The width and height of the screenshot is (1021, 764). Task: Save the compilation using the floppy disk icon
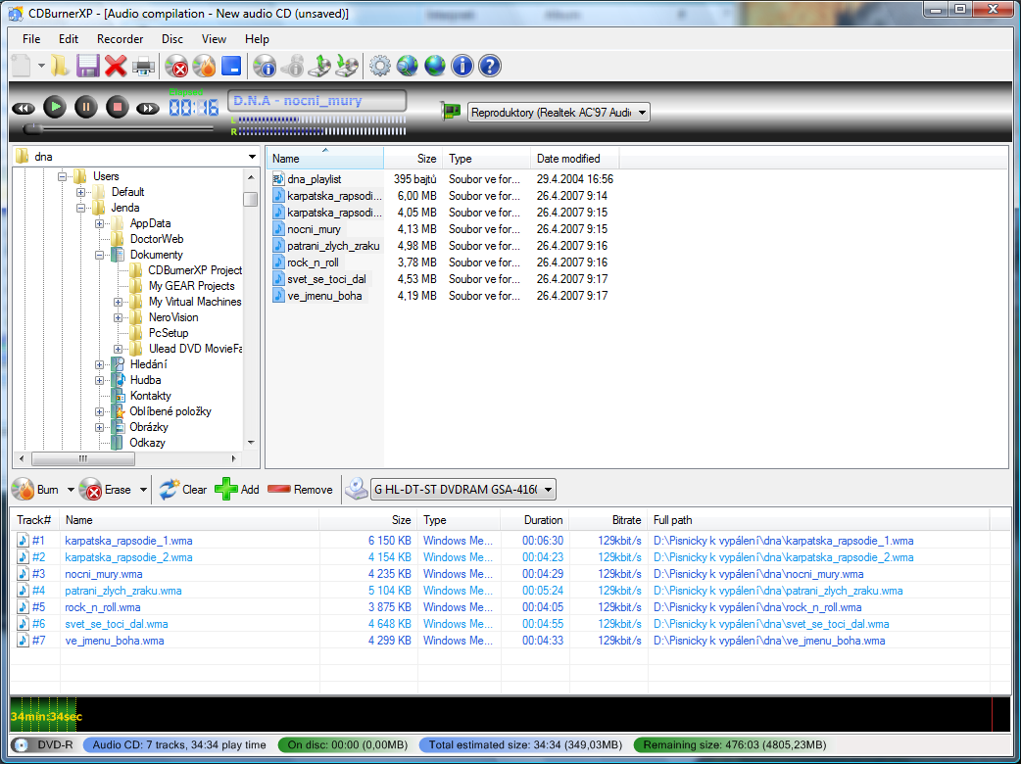coord(88,66)
